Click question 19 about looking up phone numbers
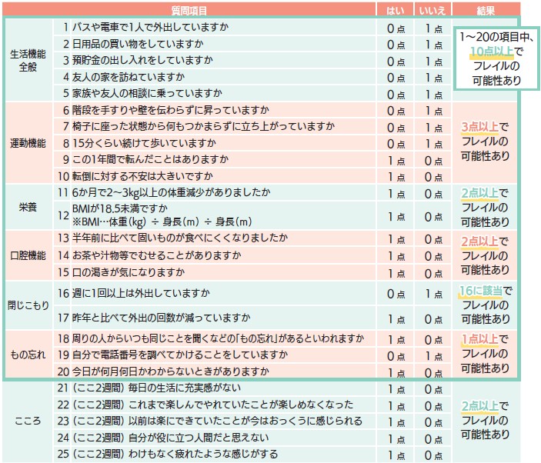 169,355
